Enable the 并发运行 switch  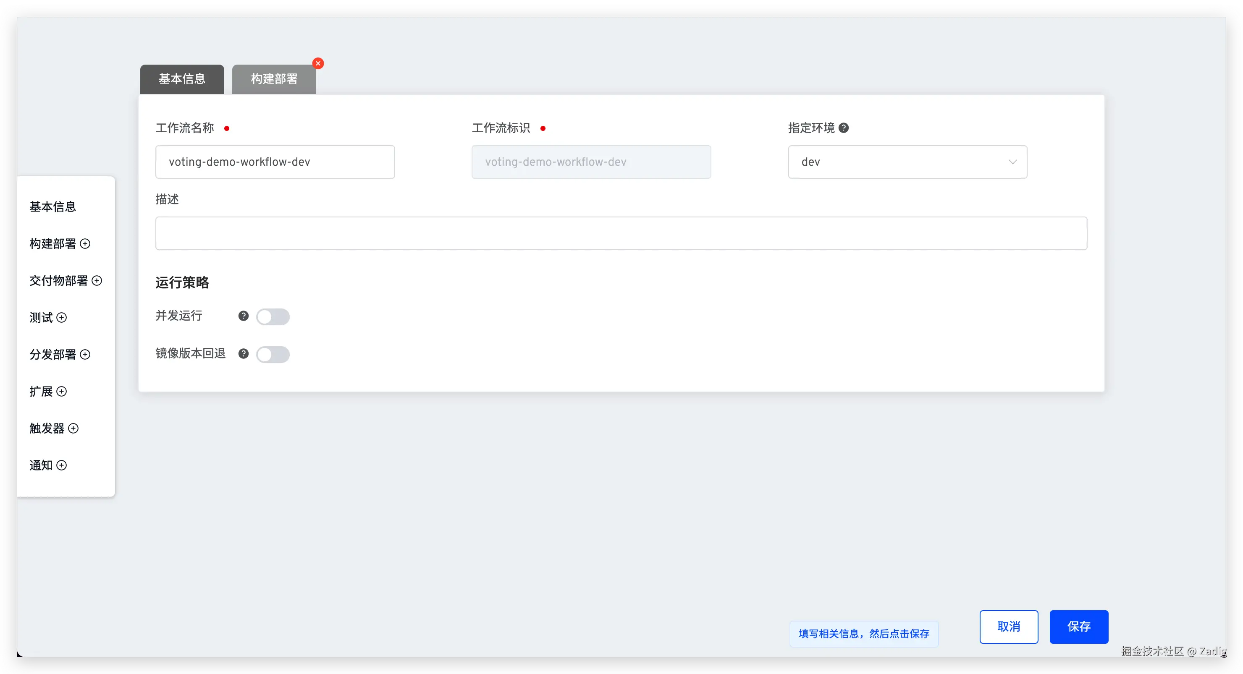(x=273, y=317)
